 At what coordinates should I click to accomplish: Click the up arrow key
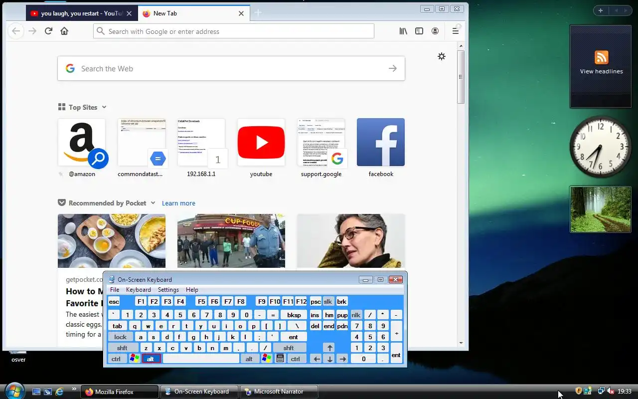pyautogui.click(x=329, y=348)
